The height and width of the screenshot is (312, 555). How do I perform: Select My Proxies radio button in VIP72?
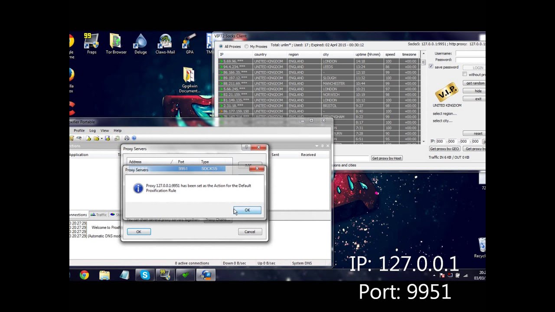pos(246,46)
